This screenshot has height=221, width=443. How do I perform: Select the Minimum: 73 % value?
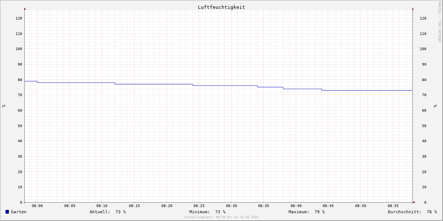click(x=207, y=212)
